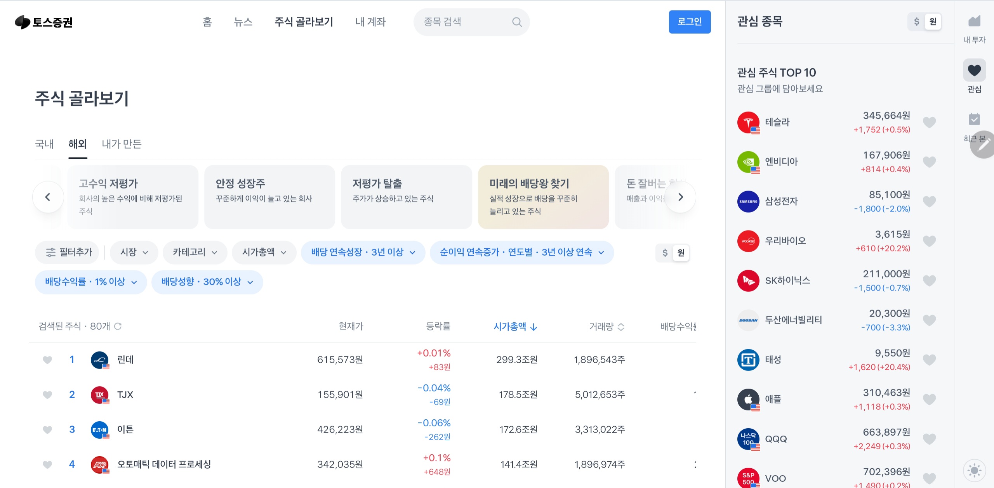Viewport: 994px width, 488px height.
Task: Expand the 시장 filter dropdown
Action: pyautogui.click(x=134, y=253)
